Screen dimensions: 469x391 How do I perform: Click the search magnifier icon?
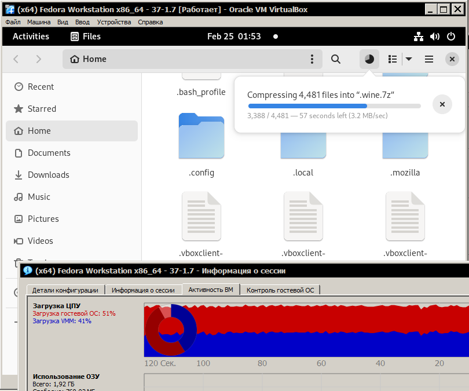pos(336,59)
